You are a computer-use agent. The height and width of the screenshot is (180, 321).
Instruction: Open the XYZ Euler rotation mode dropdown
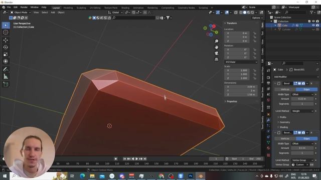(241, 62)
